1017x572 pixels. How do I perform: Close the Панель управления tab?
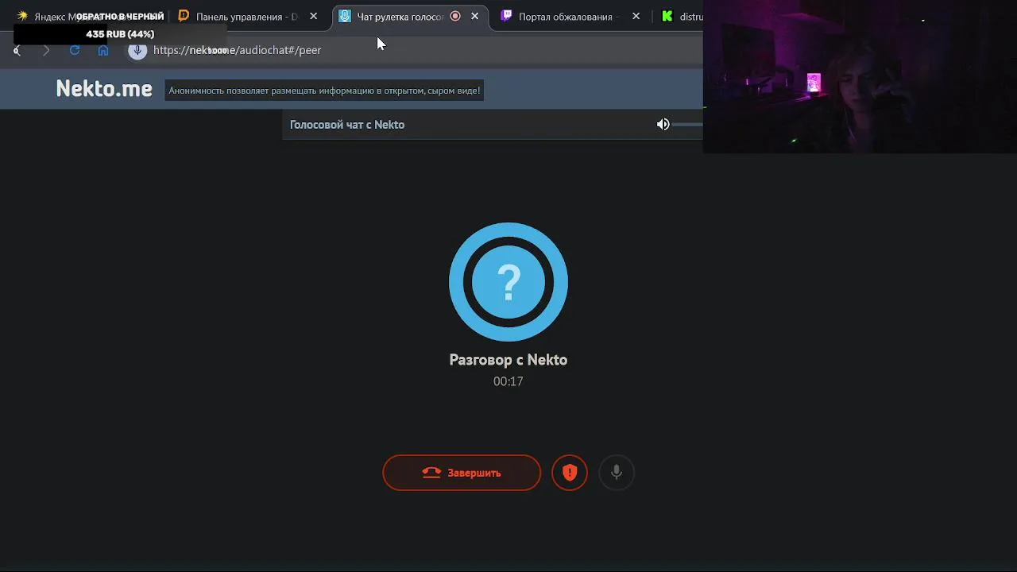point(313,16)
